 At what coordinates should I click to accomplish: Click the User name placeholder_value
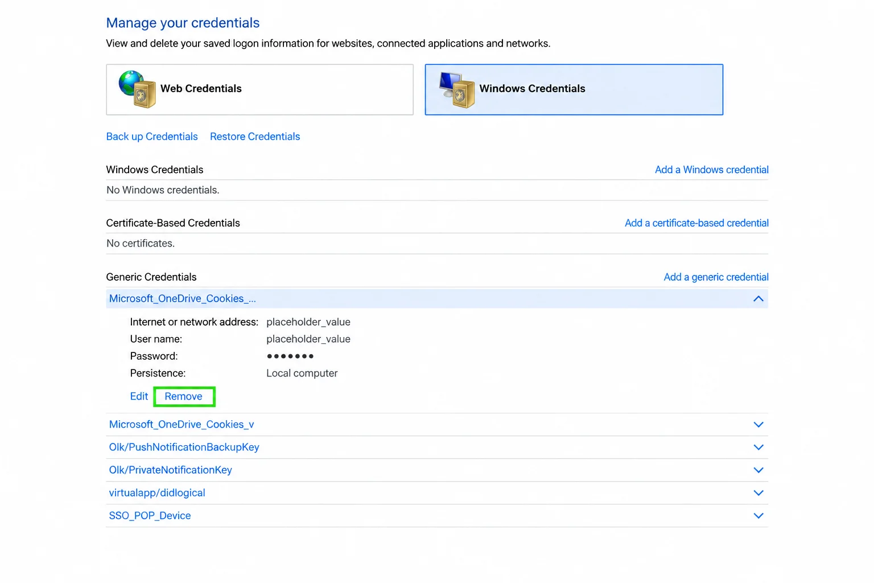[308, 339]
